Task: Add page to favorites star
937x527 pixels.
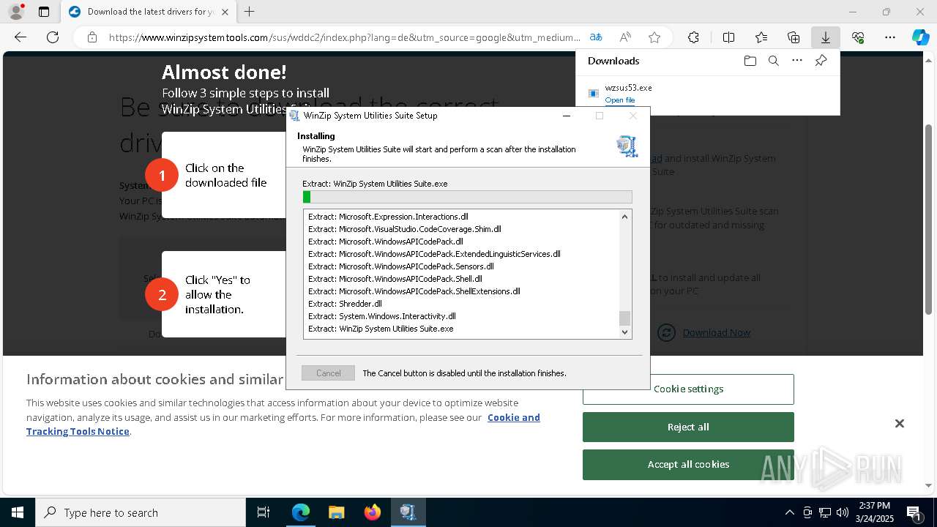Action: 654,37
